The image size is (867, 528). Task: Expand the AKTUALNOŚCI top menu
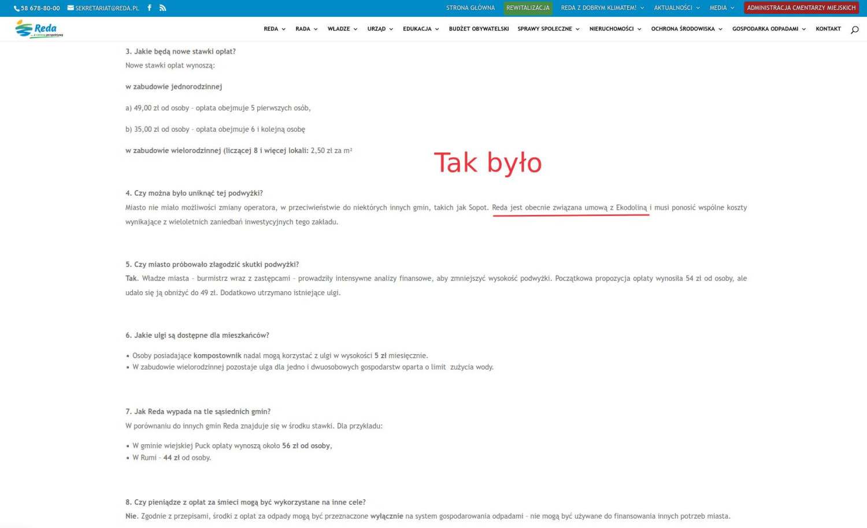pyautogui.click(x=676, y=8)
